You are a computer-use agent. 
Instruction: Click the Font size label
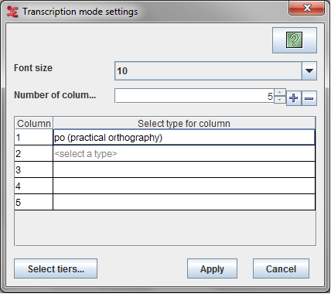coord(33,68)
